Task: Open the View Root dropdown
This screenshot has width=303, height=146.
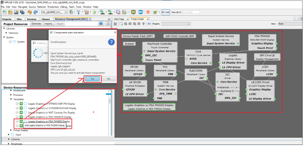Action: pyautogui.click(x=290, y=24)
